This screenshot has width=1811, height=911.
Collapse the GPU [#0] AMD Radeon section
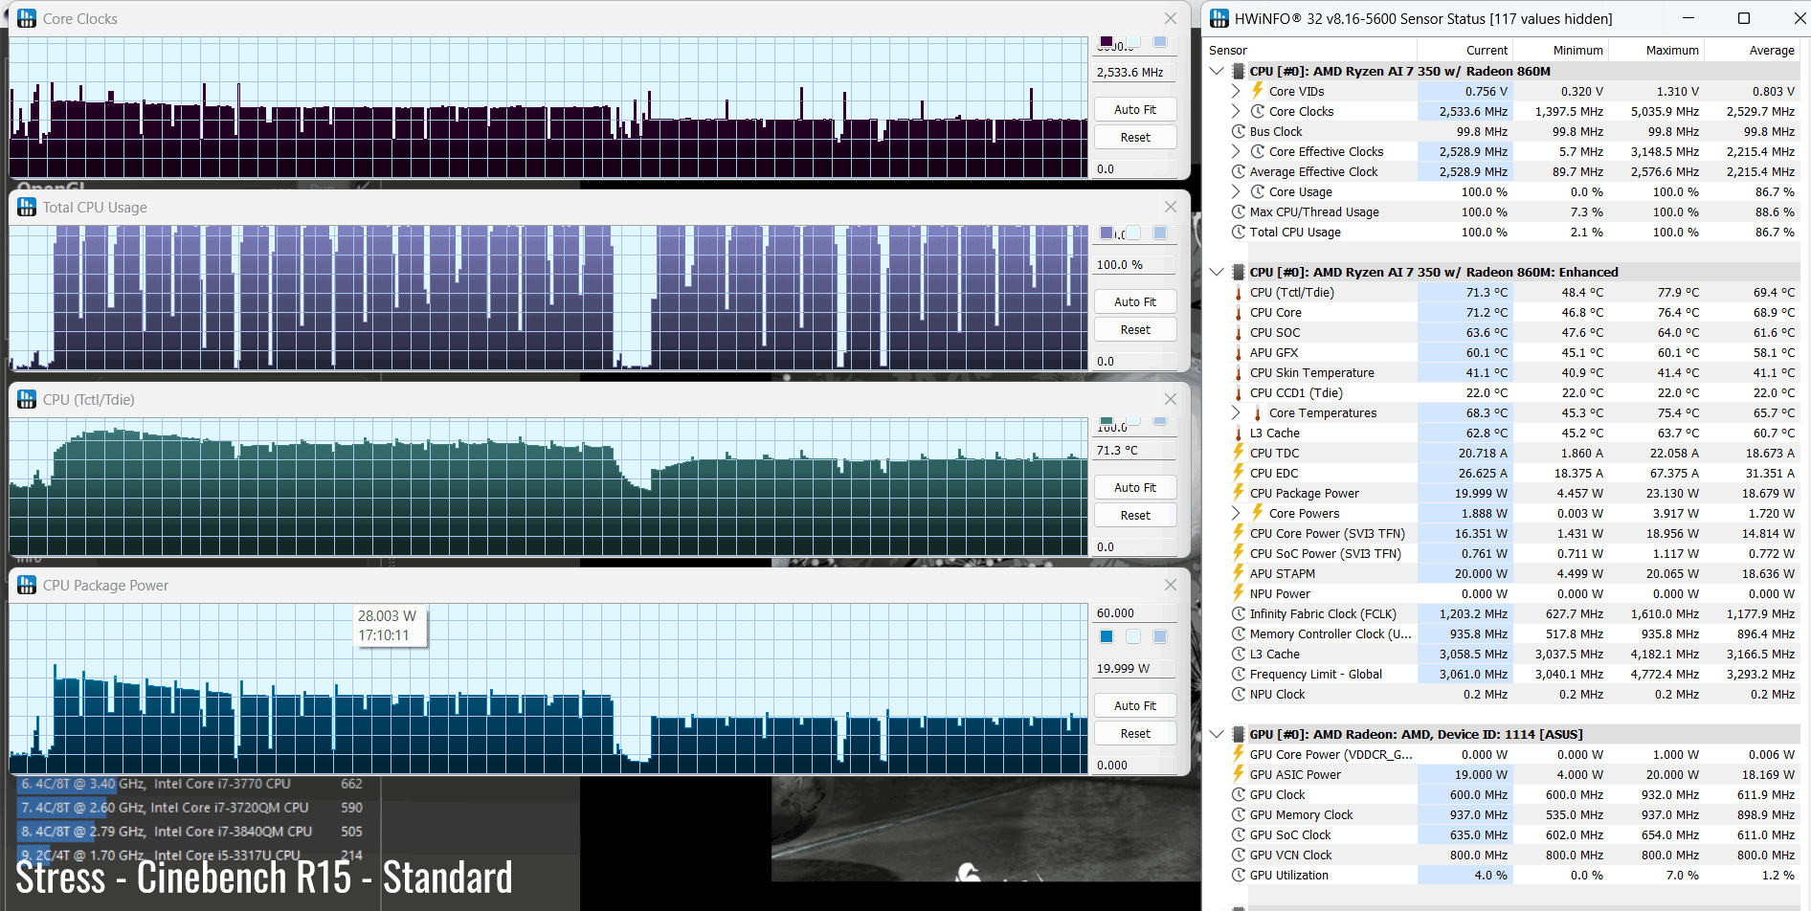pyautogui.click(x=1217, y=734)
